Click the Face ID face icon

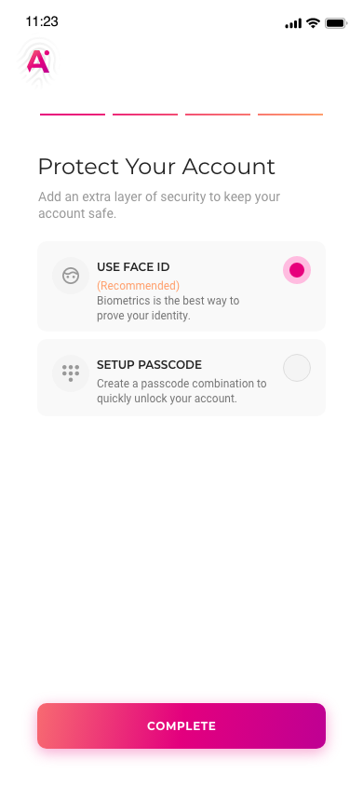[x=71, y=276]
